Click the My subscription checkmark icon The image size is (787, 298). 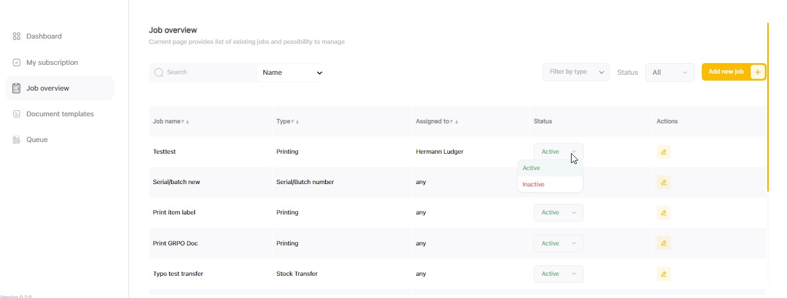pos(16,63)
